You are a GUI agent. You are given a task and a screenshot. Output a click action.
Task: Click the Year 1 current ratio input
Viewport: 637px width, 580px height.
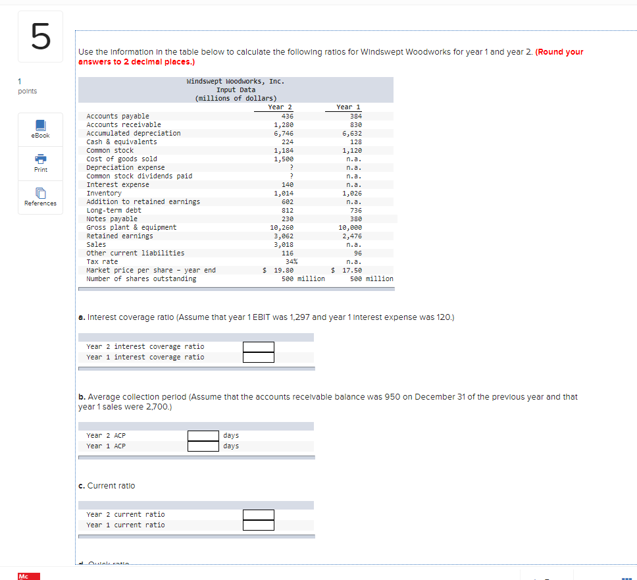pos(259,524)
